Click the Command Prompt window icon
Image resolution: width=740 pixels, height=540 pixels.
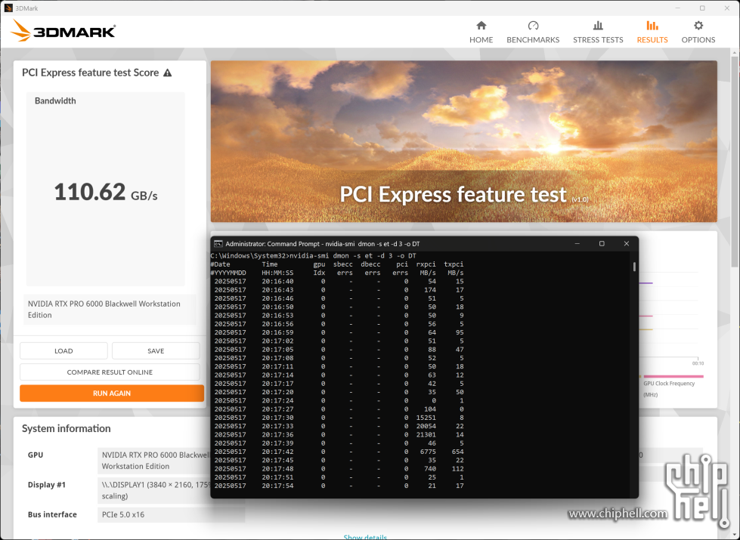(x=218, y=244)
